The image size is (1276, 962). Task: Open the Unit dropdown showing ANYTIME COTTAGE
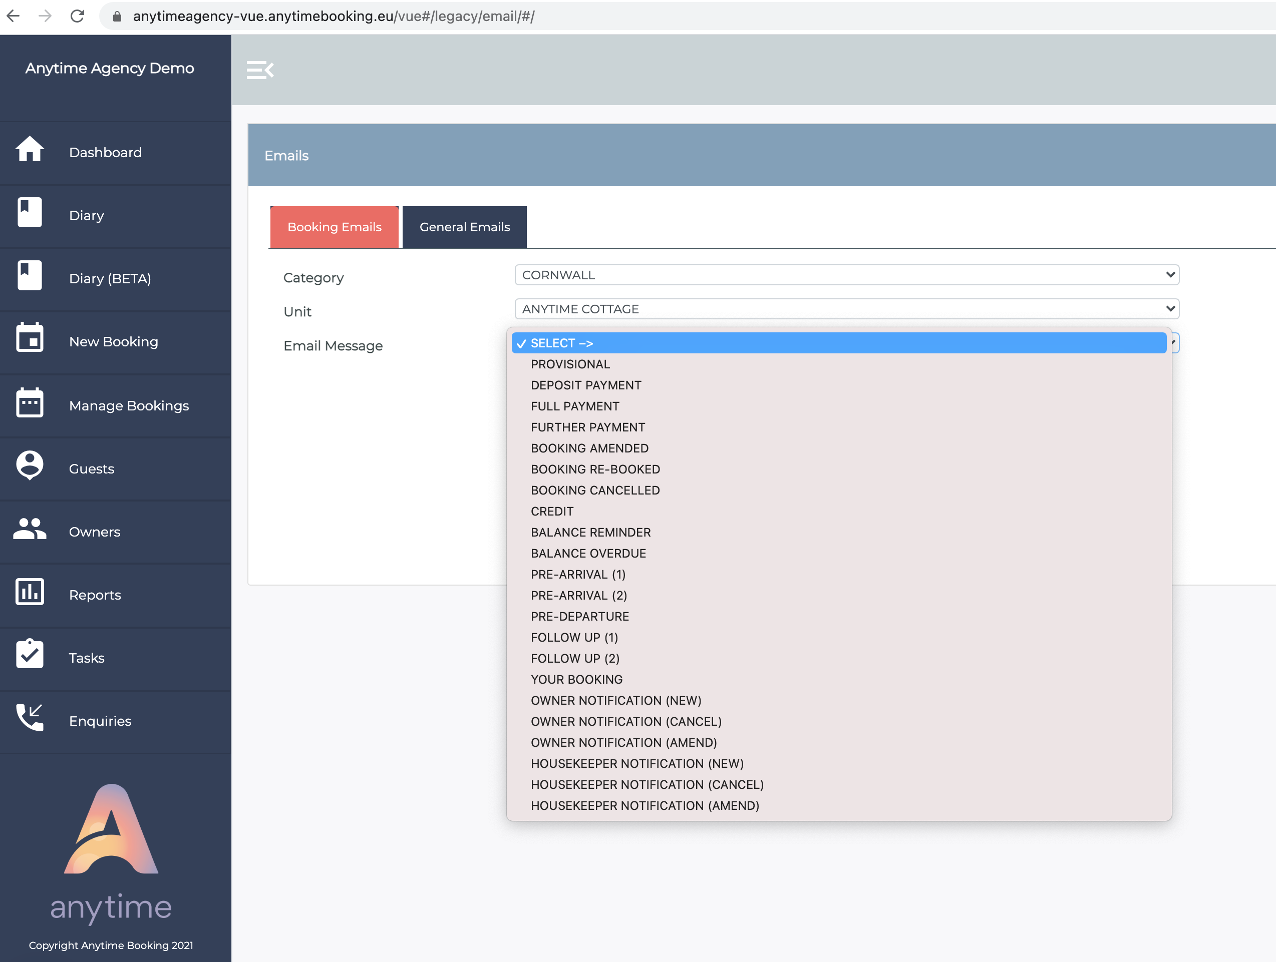[847, 309]
